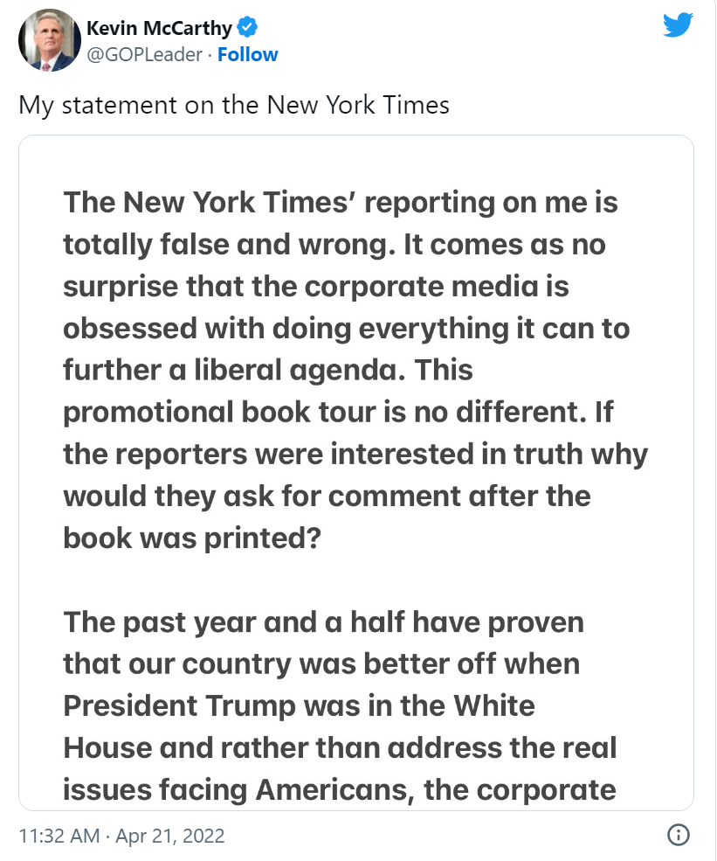Image resolution: width=717 pixels, height=861 pixels.
Task: Select the 'book was printed?' line
Action: pyautogui.click(x=192, y=538)
